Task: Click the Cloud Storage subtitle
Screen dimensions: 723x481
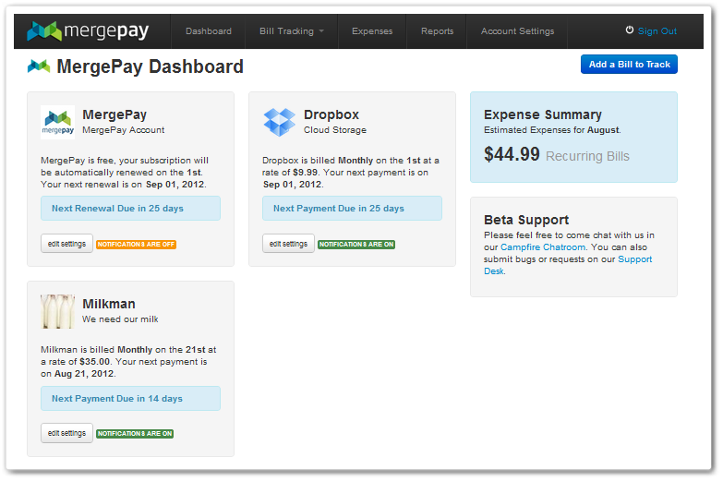Action: pos(335,130)
